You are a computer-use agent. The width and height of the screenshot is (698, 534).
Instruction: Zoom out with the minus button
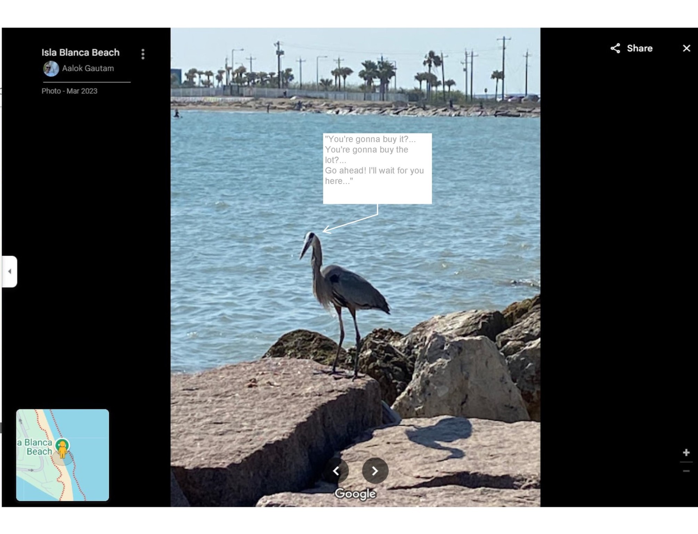click(x=686, y=471)
